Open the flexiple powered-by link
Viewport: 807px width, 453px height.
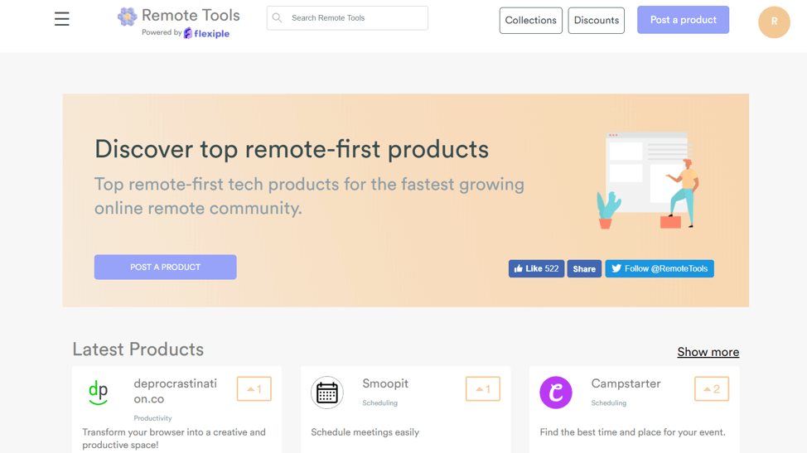pyautogui.click(x=207, y=33)
